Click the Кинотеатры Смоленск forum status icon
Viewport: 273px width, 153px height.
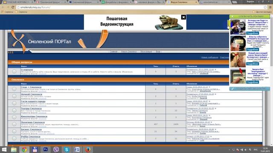14,117
